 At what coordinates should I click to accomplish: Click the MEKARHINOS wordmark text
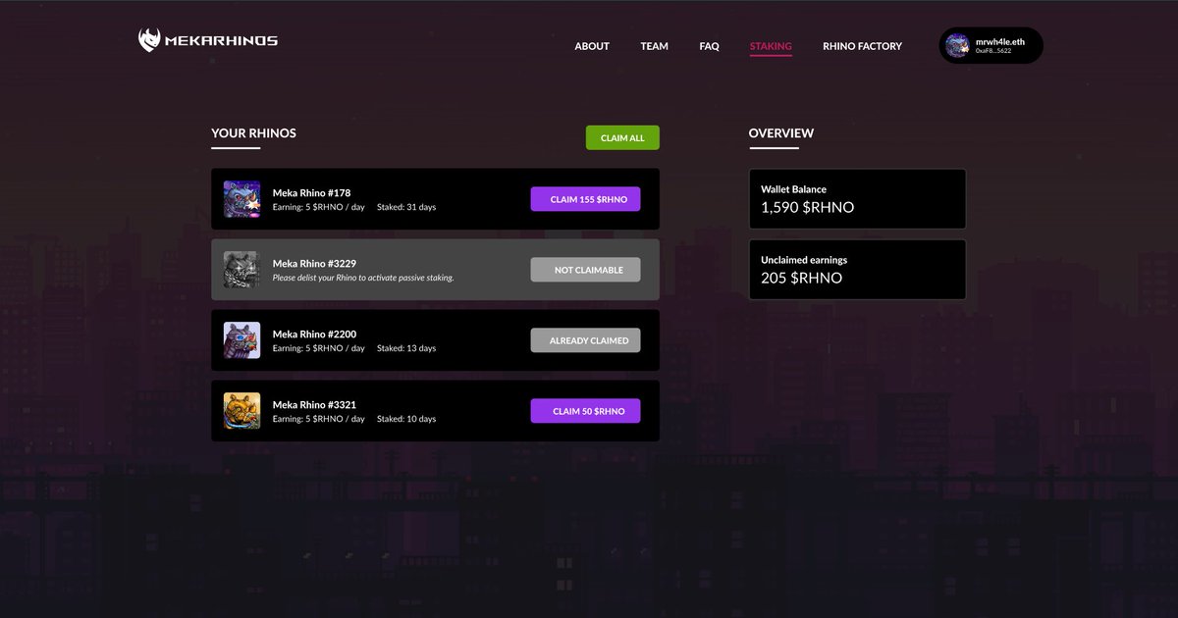click(221, 41)
